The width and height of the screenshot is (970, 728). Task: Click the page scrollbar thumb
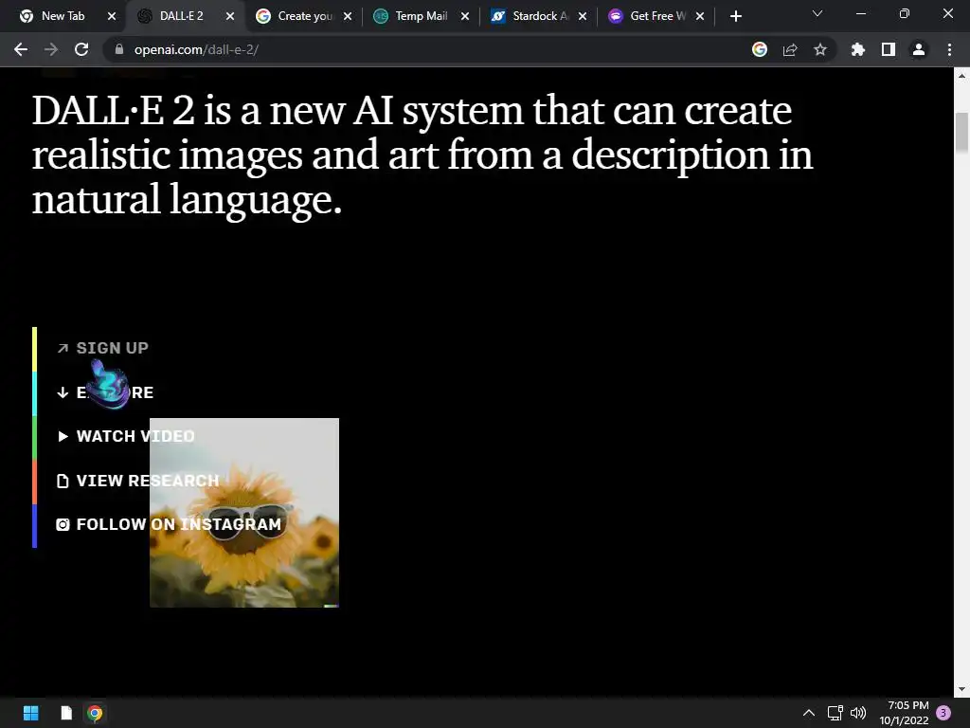click(x=962, y=132)
